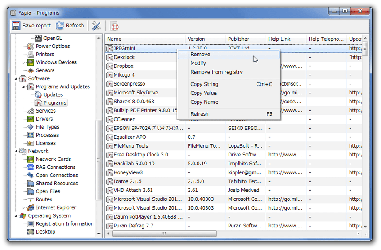Open the wrench and screwdriver settings tool
Image resolution: width=381 pixels, height=250 pixels.
coord(96,26)
